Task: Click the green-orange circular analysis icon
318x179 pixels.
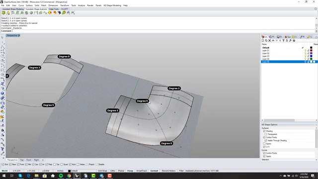Action: pyautogui.click(x=64, y=13)
